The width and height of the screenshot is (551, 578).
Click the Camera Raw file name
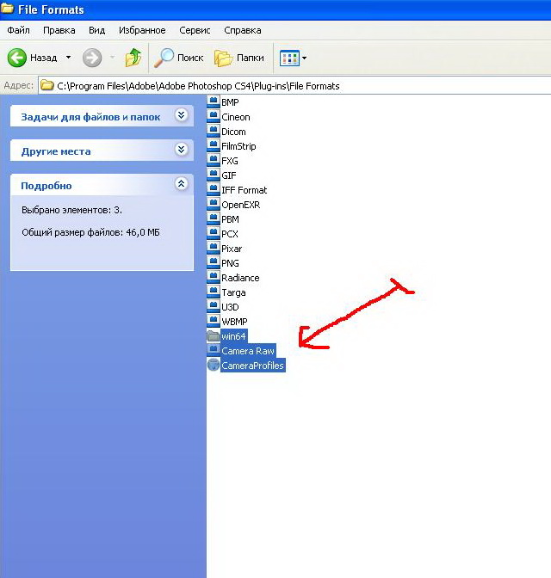tap(248, 351)
